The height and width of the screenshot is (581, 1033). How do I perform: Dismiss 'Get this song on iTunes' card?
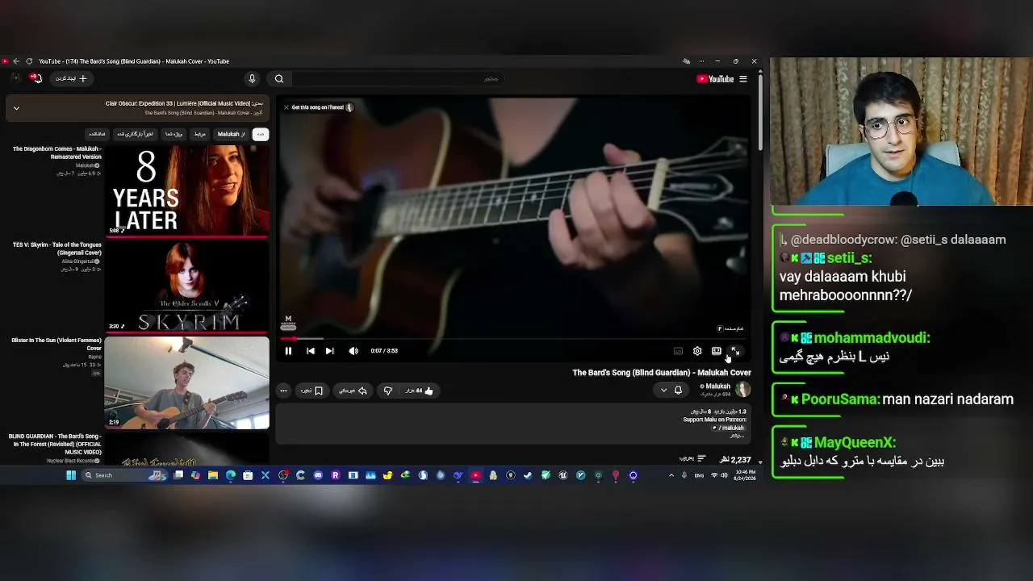pyautogui.click(x=286, y=107)
